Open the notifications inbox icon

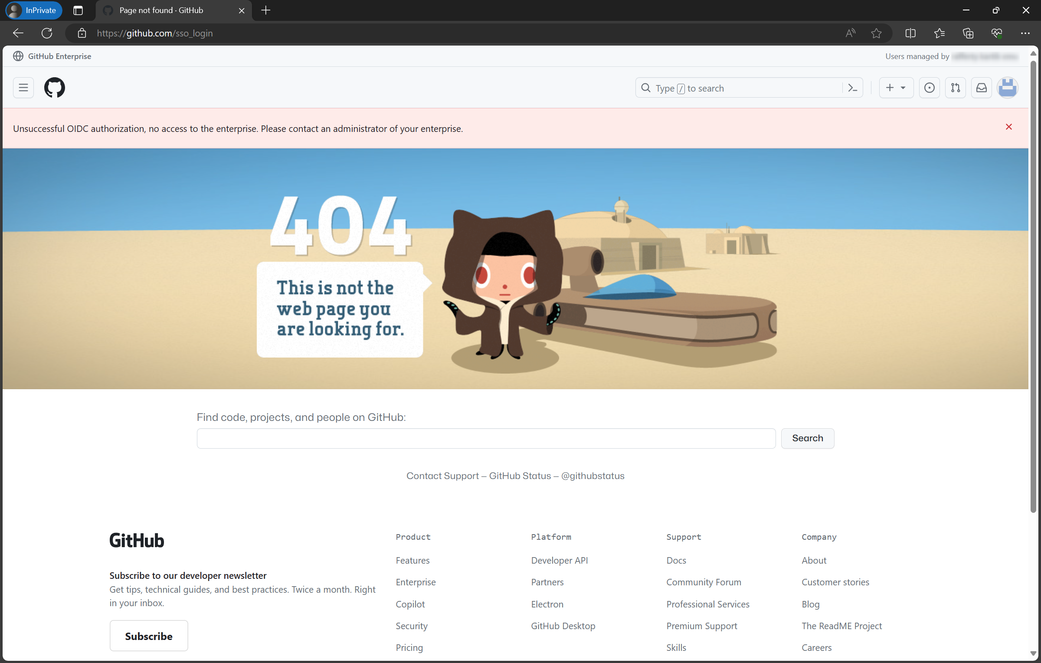[981, 87]
